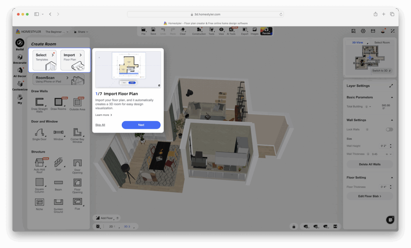Open the Wall Thickness unit dropdown
This screenshot has width=411, height=248.
390,154
